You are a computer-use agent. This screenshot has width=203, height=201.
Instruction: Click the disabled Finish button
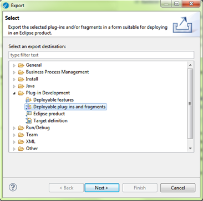[x=140, y=188]
